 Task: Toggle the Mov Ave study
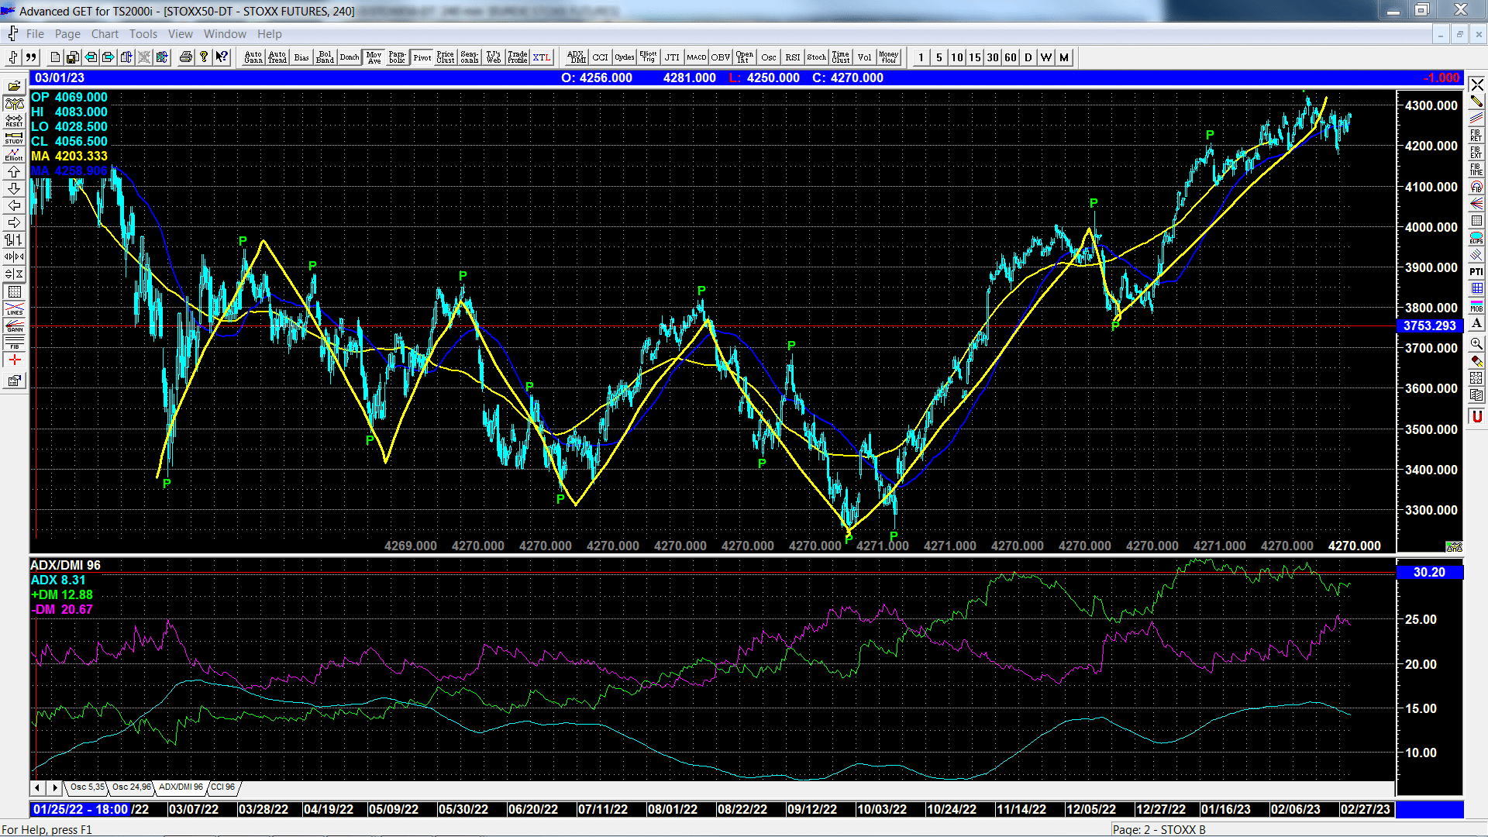pos(374,57)
